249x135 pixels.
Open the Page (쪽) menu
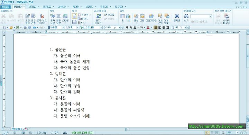point(76,7)
